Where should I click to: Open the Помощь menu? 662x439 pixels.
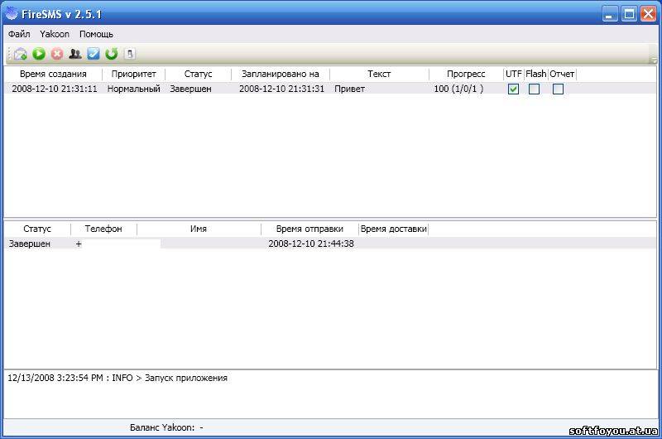(x=96, y=34)
